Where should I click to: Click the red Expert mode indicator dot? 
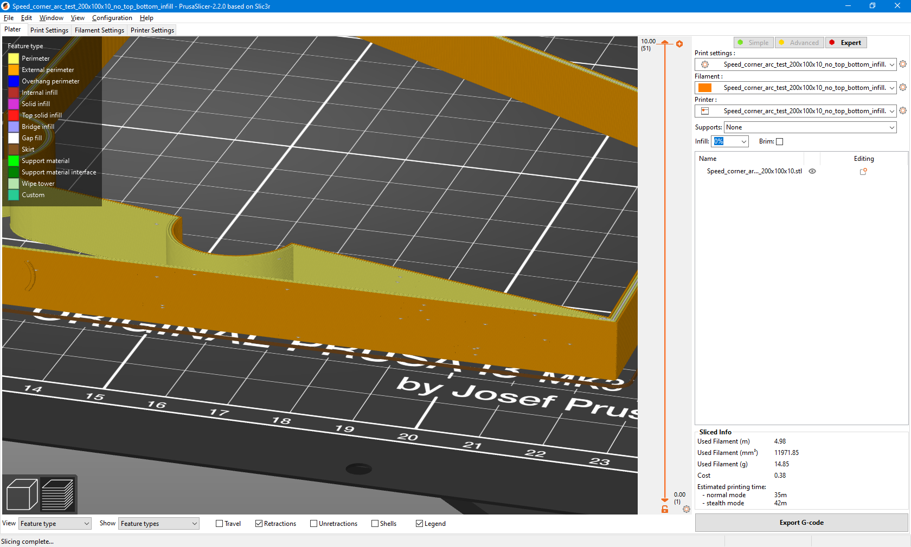[832, 42]
